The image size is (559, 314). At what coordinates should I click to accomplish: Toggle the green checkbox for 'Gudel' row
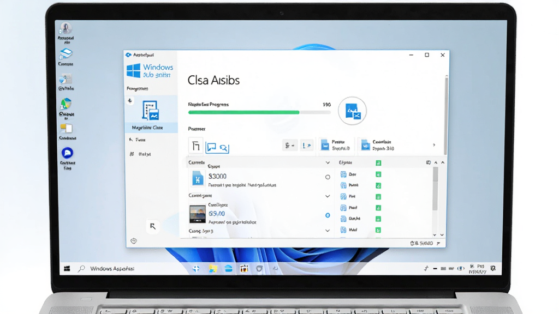click(378, 219)
